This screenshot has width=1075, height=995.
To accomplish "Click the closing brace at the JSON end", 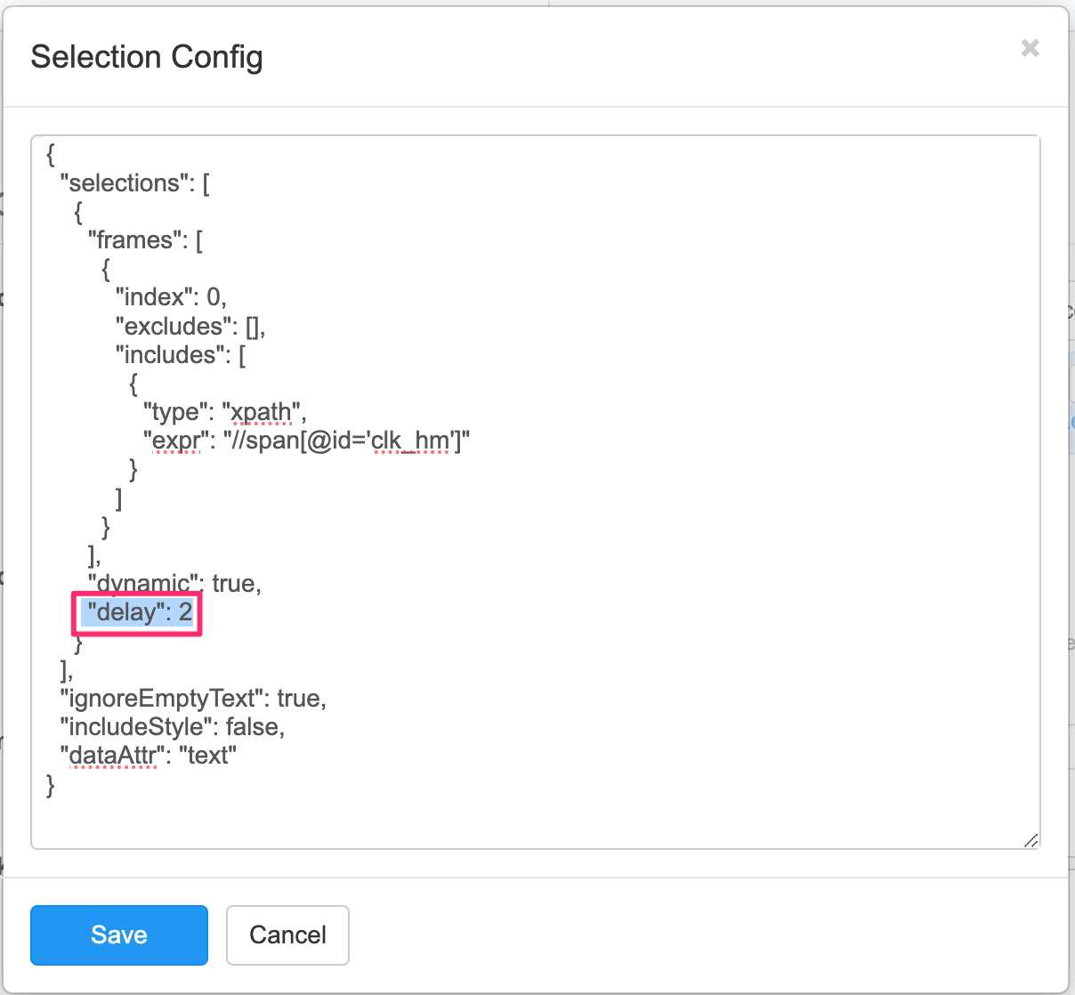I will pyautogui.click(x=50, y=785).
